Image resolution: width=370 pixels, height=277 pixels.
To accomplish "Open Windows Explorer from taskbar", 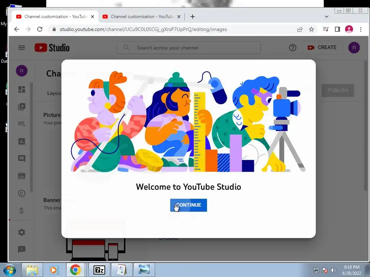I will coord(32,270).
